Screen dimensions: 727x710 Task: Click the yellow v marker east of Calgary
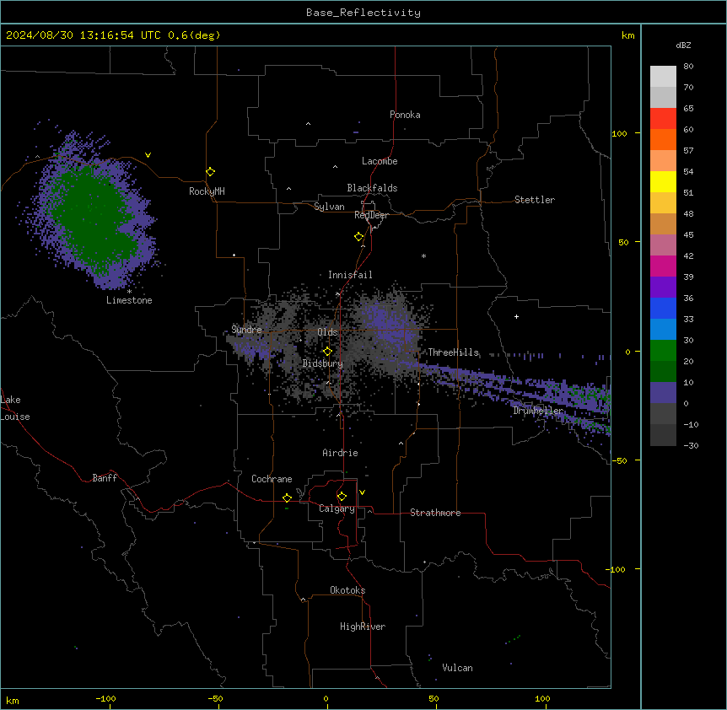pos(362,492)
